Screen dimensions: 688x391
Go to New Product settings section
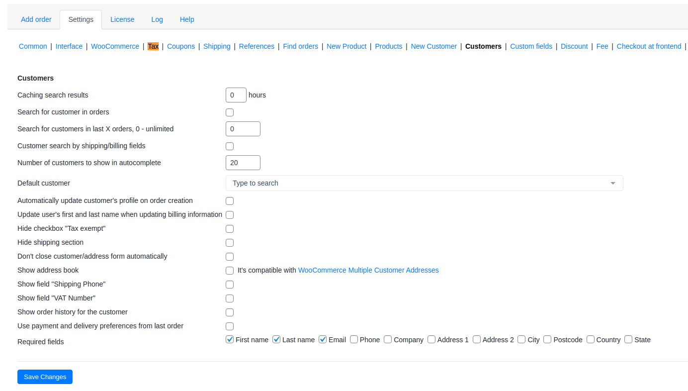(346, 46)
